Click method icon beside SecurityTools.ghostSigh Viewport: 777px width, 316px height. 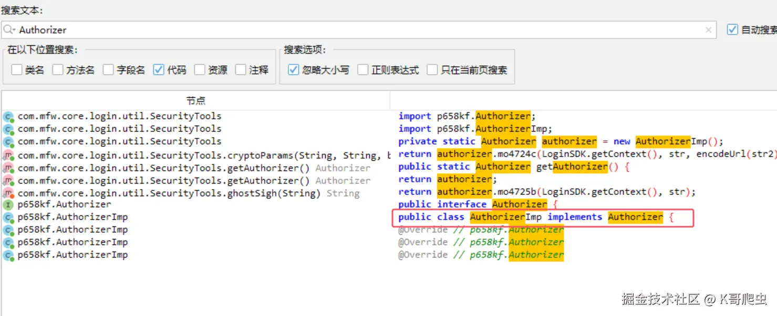pyautogui.click(x=8, y=194)
